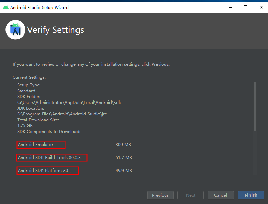Maximize the Setup Wizard window
The height and width of the screenshot is (204, 268).
pos(246,7)
